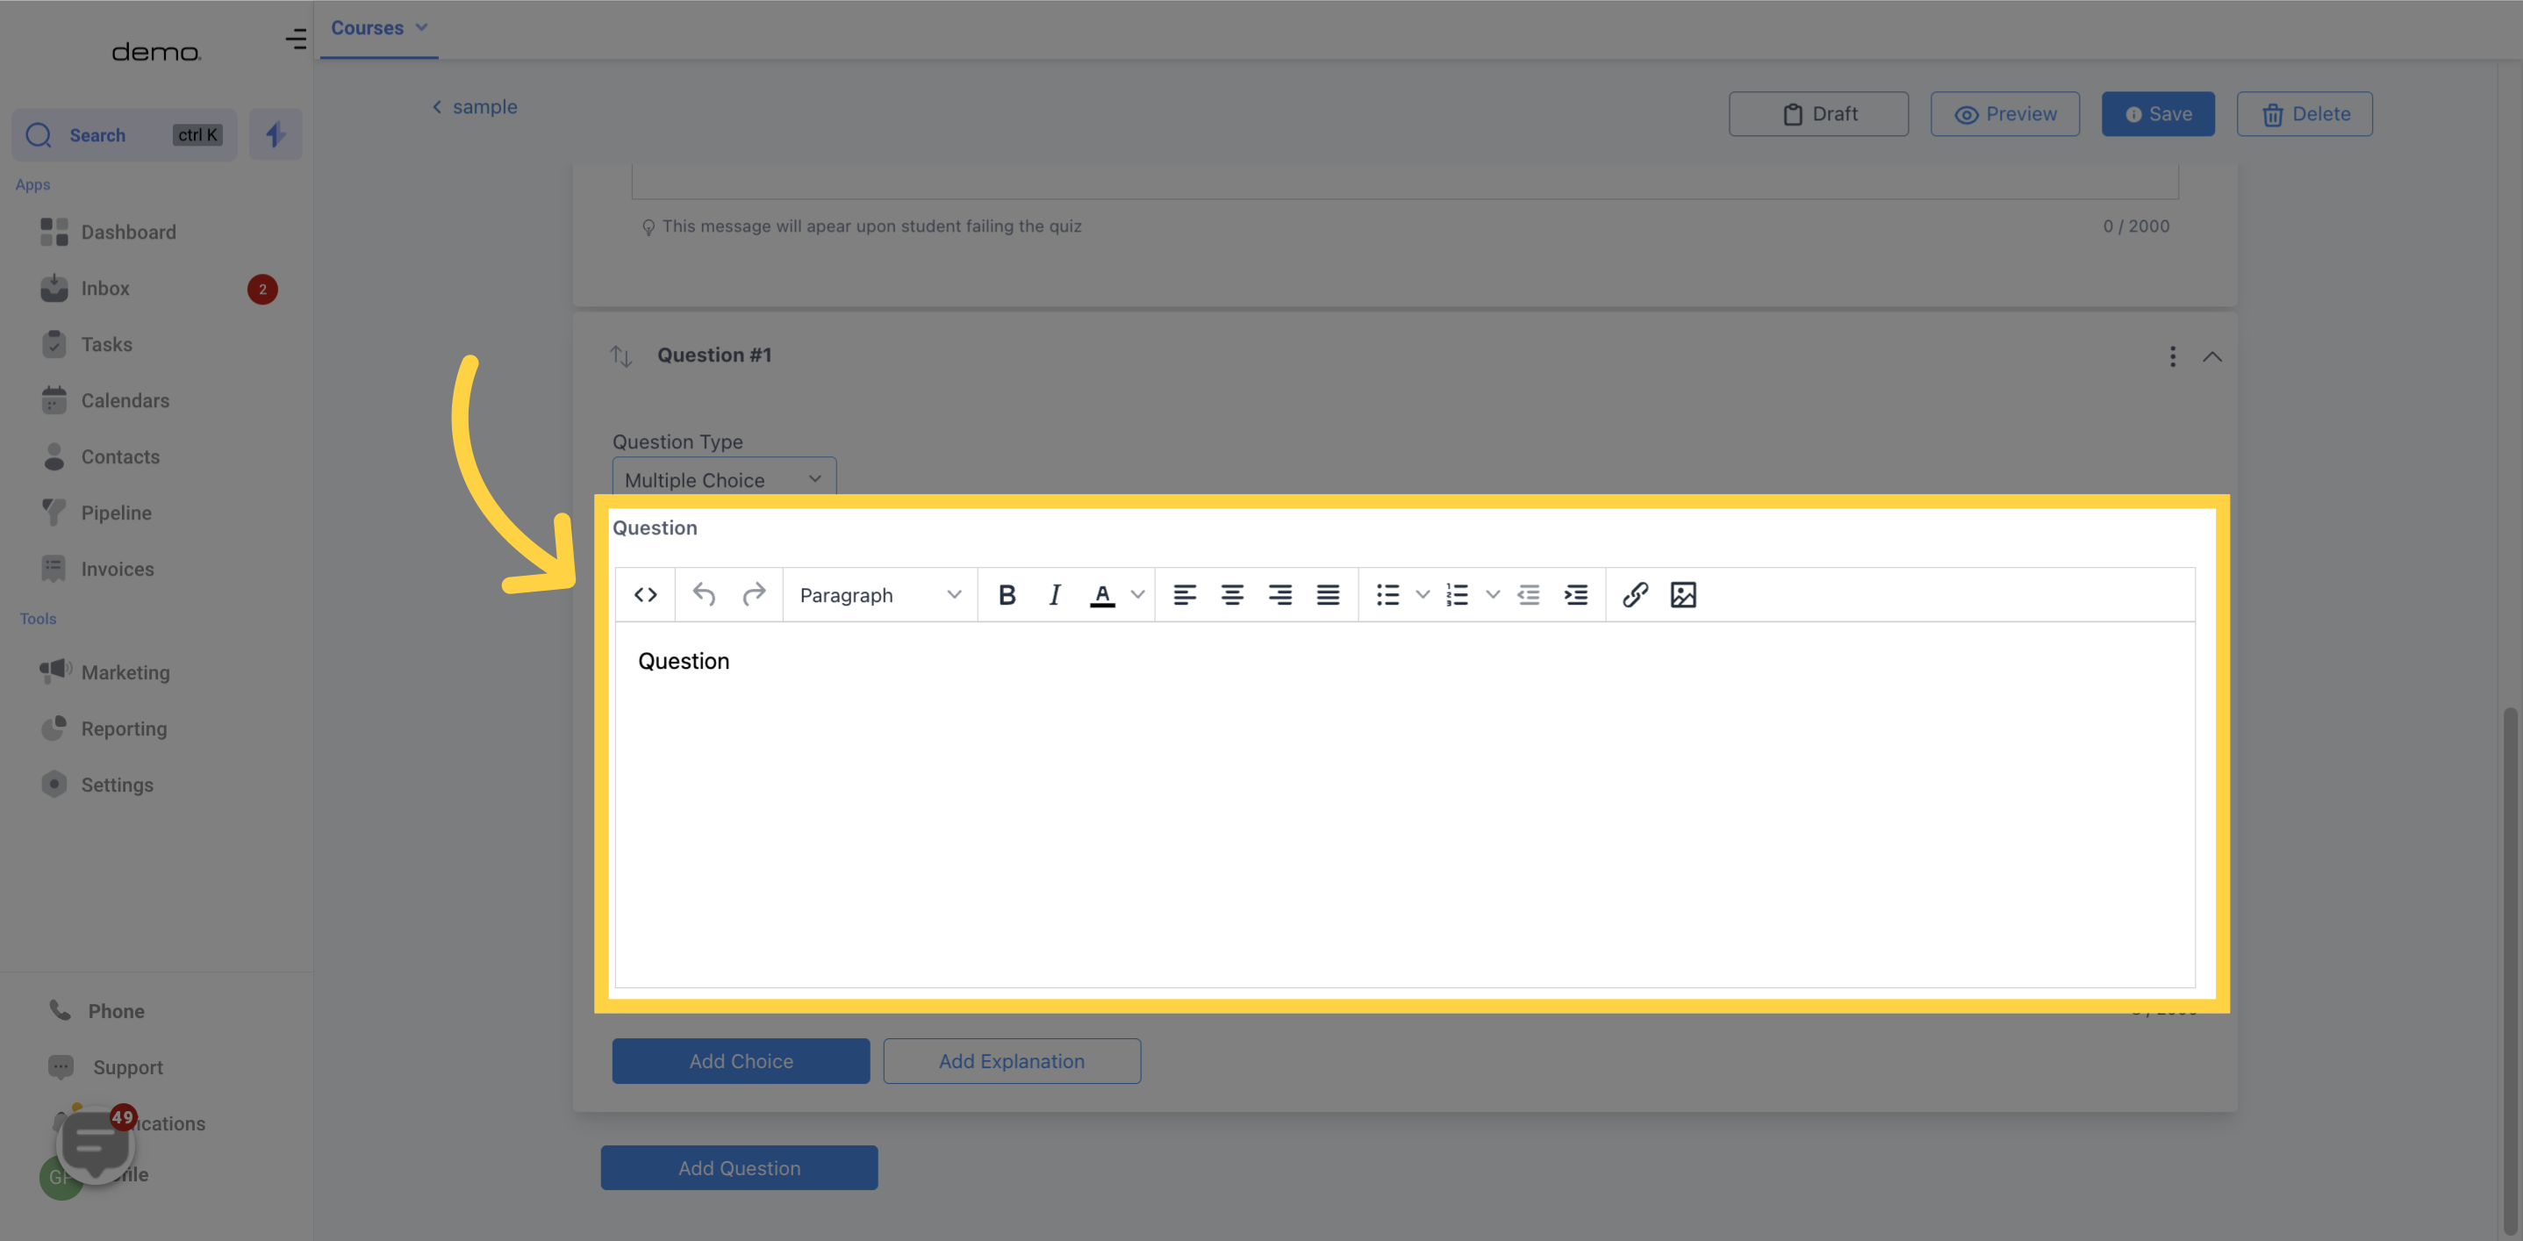
Task: Click the Italic formatting icon
Action: pos(1056,594)
